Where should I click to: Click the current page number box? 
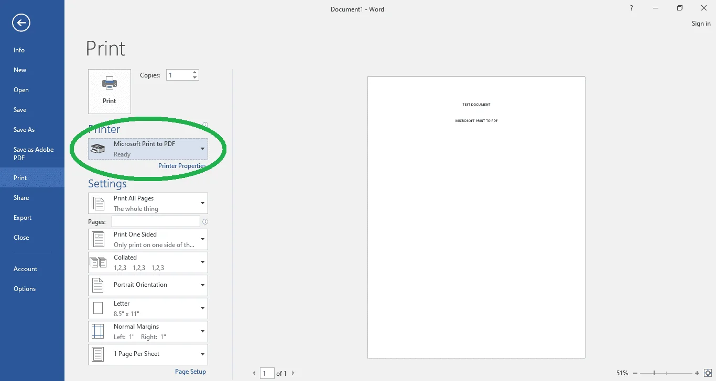point(267,373)
